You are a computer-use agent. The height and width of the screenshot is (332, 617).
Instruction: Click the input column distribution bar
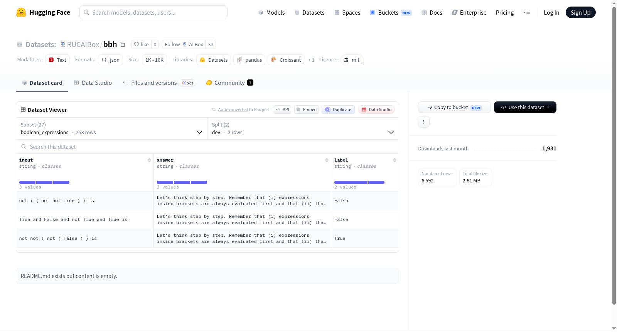click(44, 182)
